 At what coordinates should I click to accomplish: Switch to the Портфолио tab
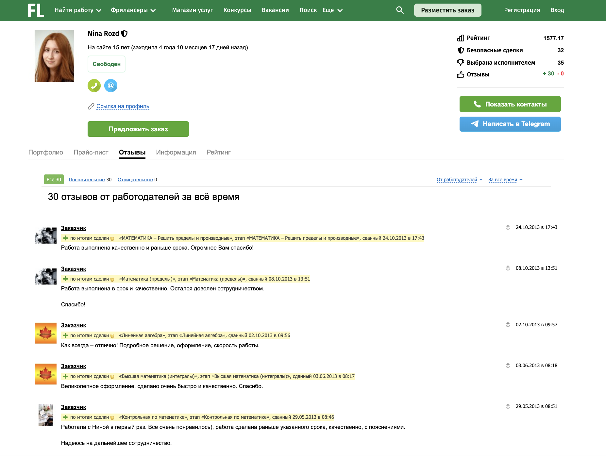coord(46,152)
